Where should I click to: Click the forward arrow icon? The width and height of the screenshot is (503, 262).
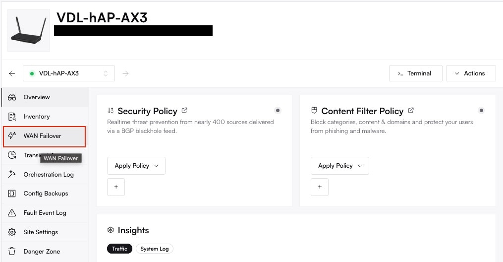pyautogui.click(x=126, y=73)
